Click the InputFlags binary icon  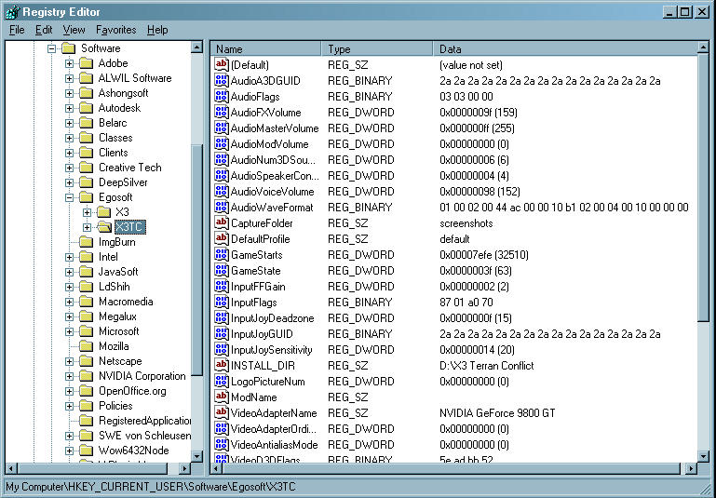tap(222, 302)
